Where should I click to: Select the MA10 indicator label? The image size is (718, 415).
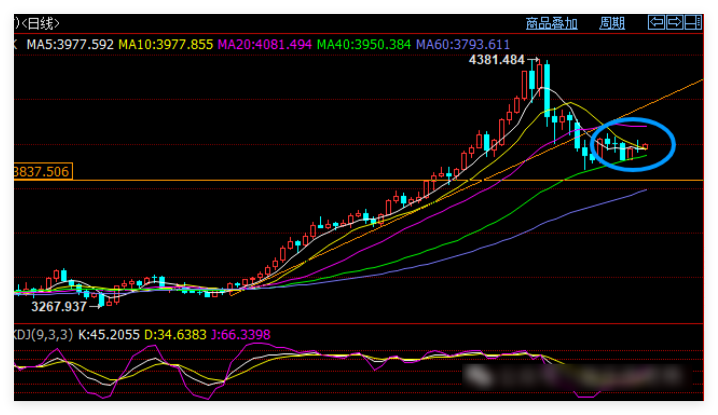pyautogui.click(x=166, y=45)
